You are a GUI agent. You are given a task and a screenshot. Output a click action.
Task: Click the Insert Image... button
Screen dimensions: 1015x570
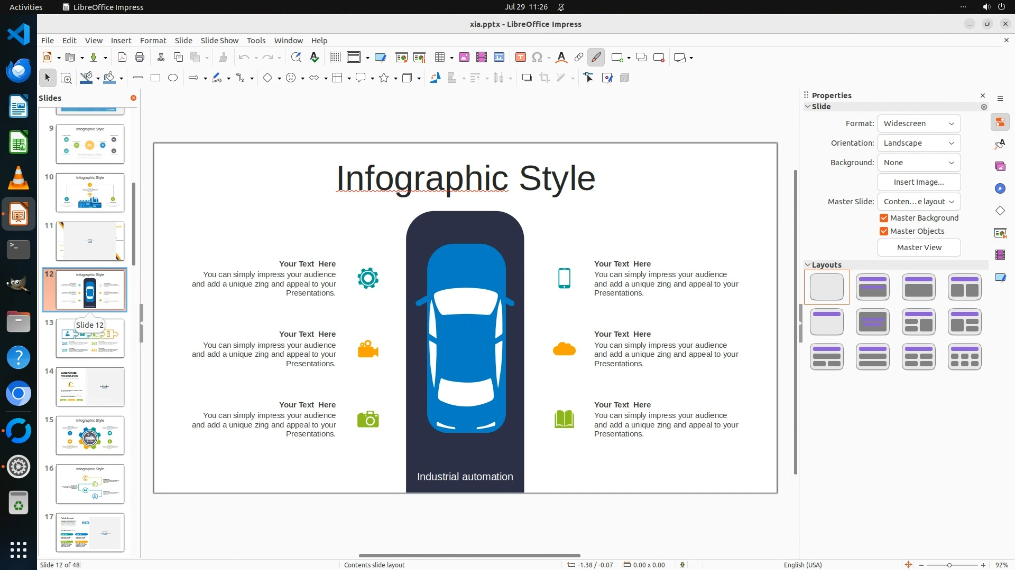coord(919,182)
